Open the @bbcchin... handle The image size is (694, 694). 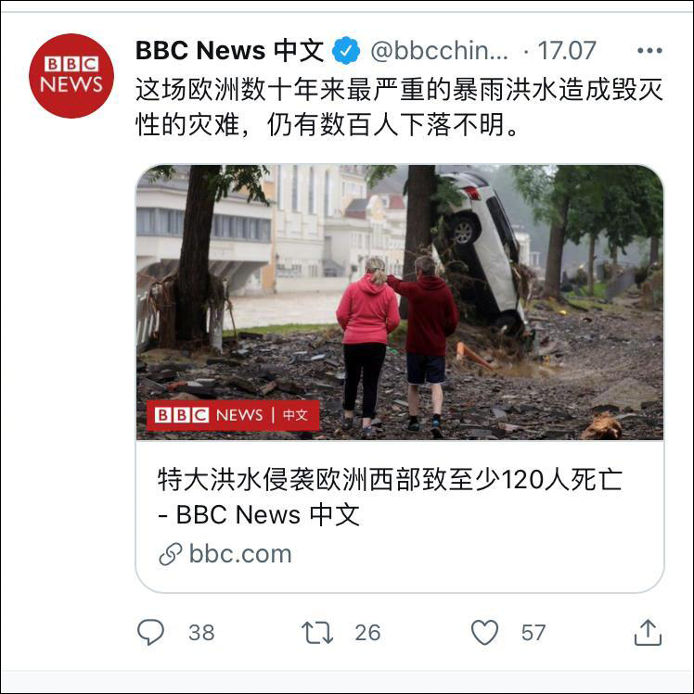(440, 51)
